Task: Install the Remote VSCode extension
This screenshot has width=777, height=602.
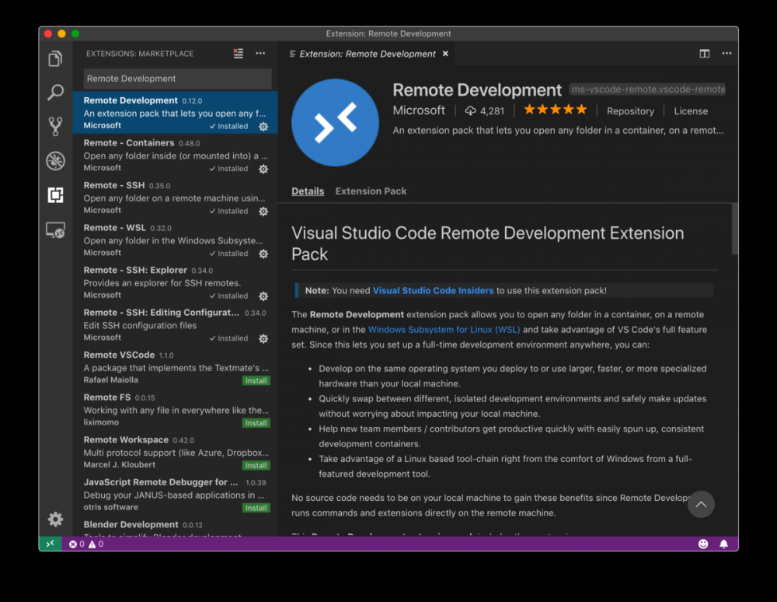Action: coord(256,381)
